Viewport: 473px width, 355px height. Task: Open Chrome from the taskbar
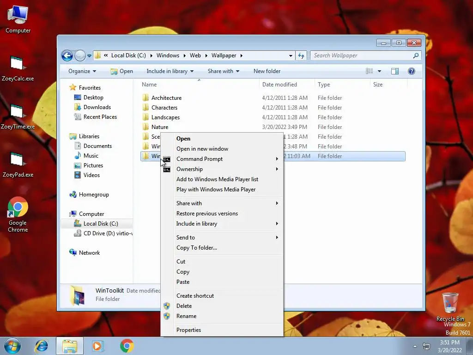click(127, 346)
